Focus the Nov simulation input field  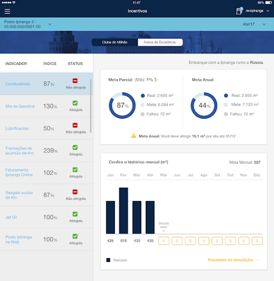click(244, 241)
